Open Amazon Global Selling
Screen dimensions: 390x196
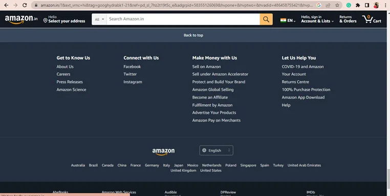[213, 89]
